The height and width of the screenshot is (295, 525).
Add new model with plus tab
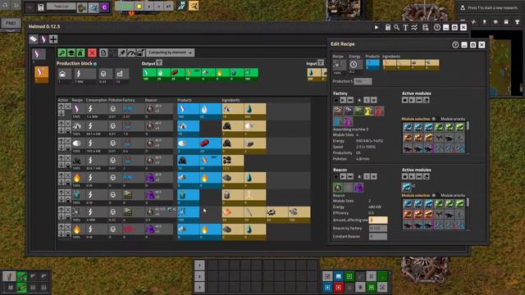[x=53, y=39]
